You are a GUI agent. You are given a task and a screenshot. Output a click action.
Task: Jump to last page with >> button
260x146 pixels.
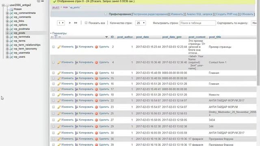(x=76, y=23)
